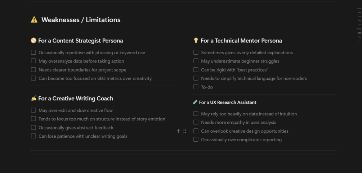Screen dimensions: 362x173
Task: Click the "For a UX Research Assistant" heading
Action: coord(228,103)
